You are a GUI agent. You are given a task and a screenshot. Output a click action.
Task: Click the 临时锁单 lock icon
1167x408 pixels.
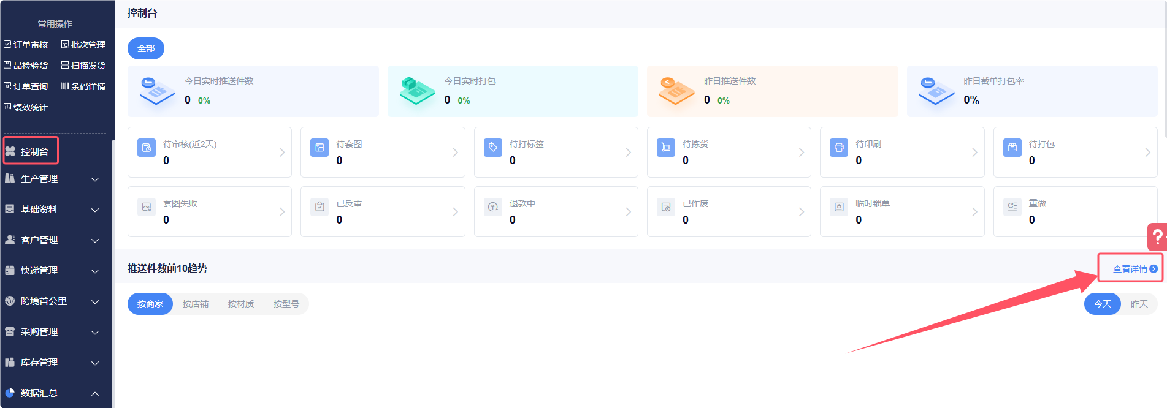pyautogui.click(x=839, y=207)
